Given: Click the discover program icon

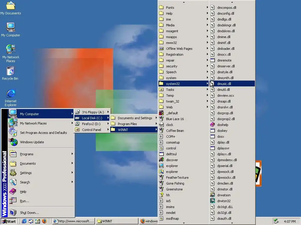Looking at the screenshot, I should (x=161, y=160).
